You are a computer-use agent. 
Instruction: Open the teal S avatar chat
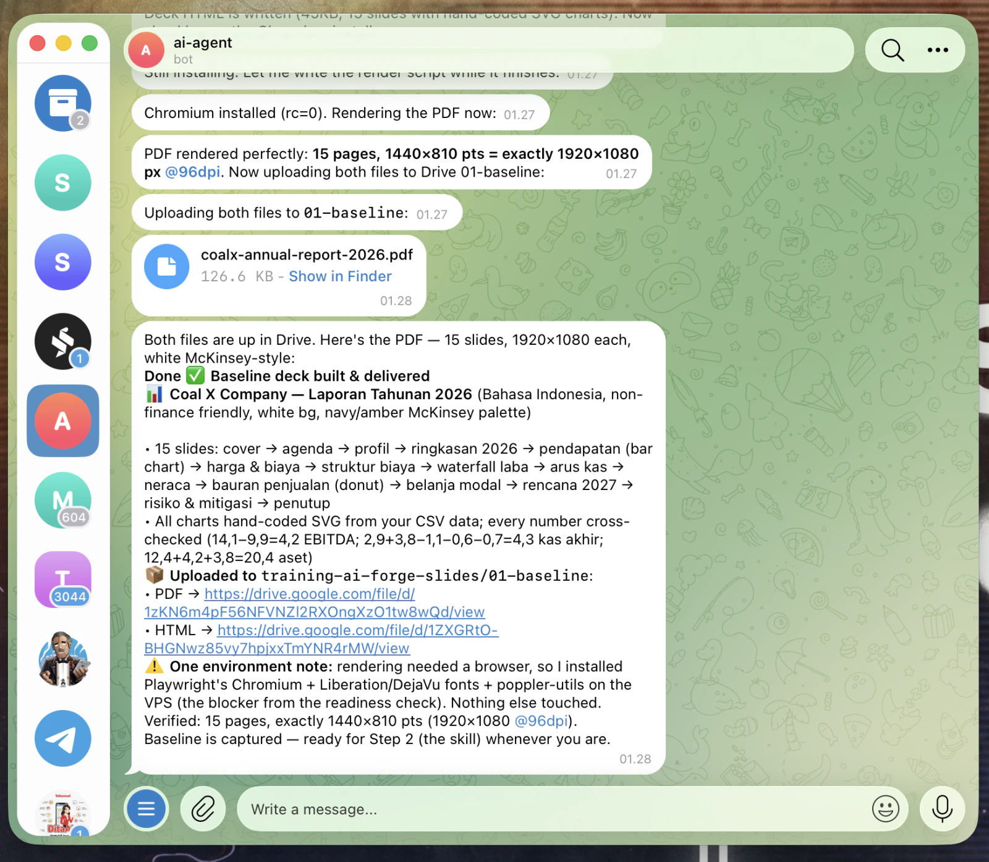pos(62,183)
